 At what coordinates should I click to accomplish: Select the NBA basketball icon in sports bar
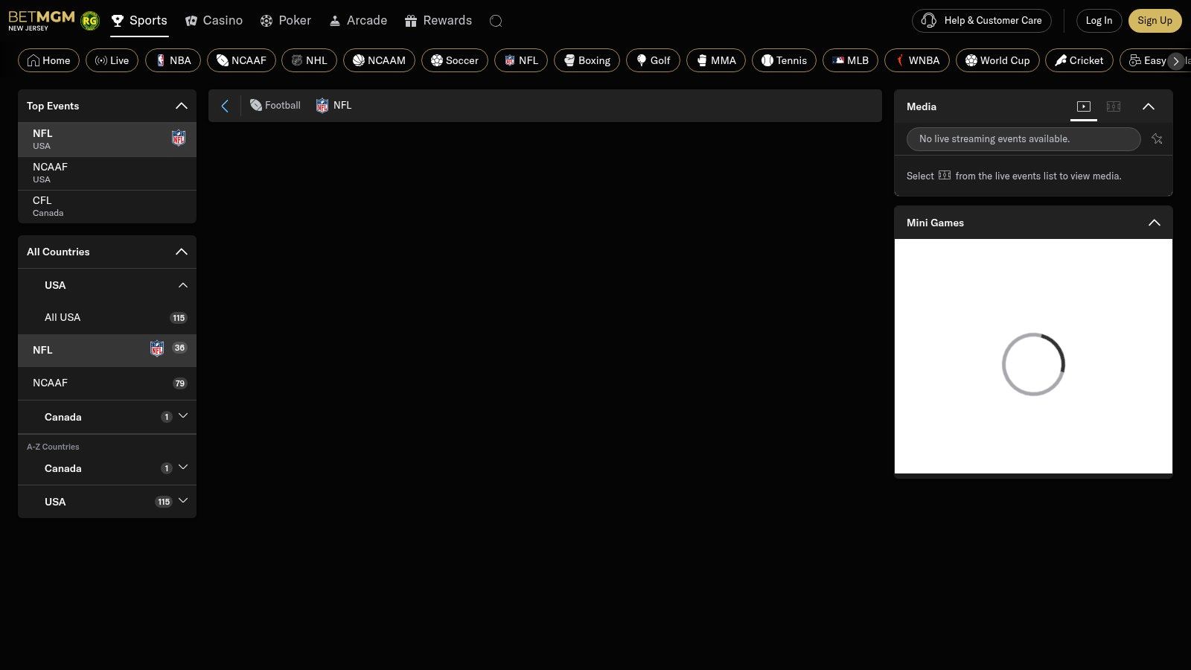159,60
